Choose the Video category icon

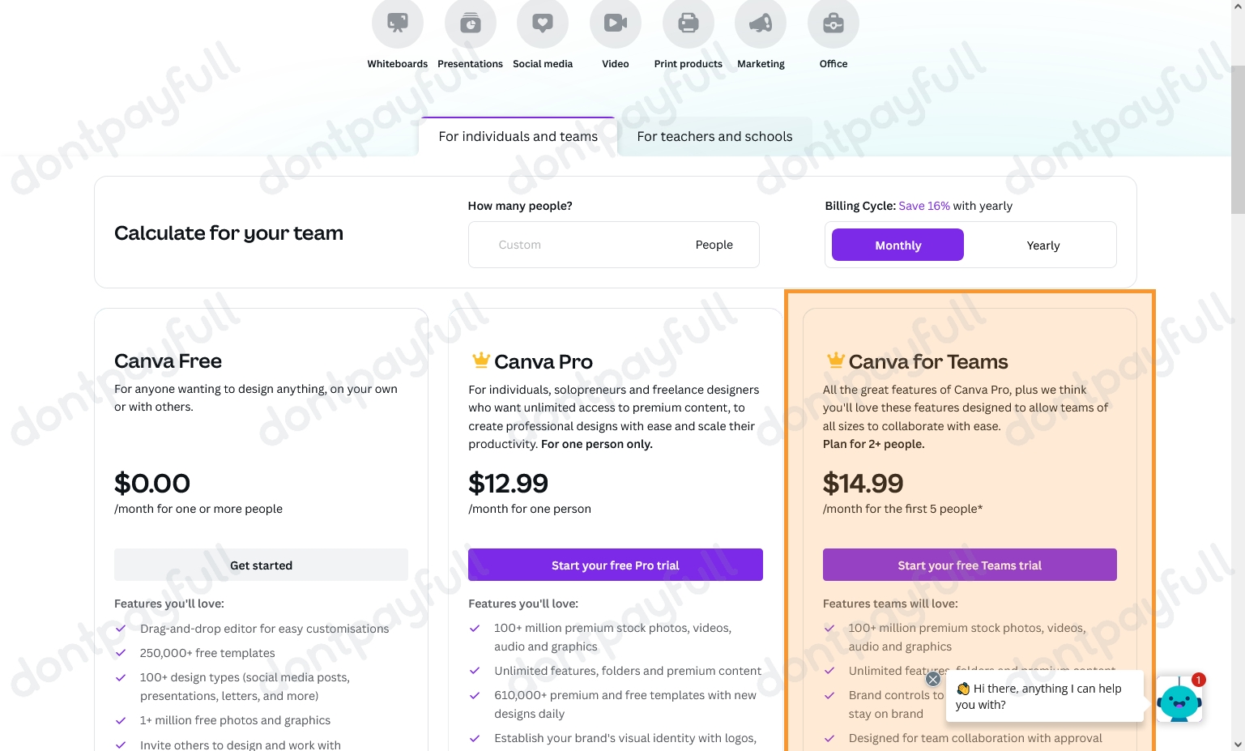(616, 23)
